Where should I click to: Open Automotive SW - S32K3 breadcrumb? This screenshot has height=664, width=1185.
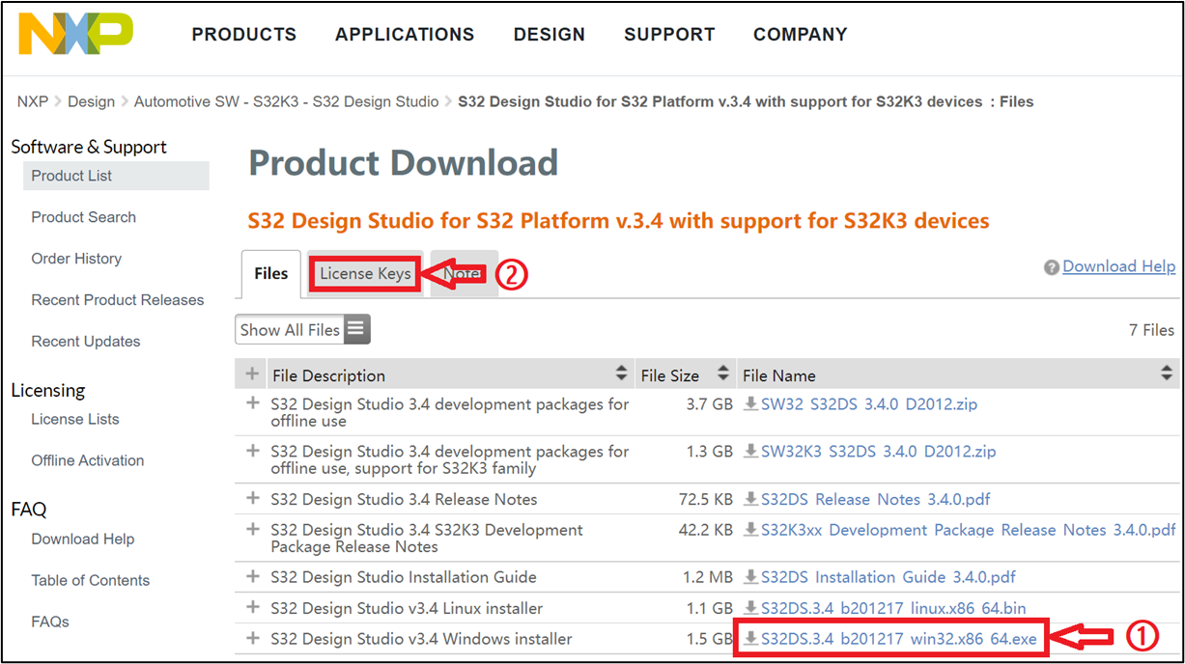pyautogui.click(x=287, y=101)
